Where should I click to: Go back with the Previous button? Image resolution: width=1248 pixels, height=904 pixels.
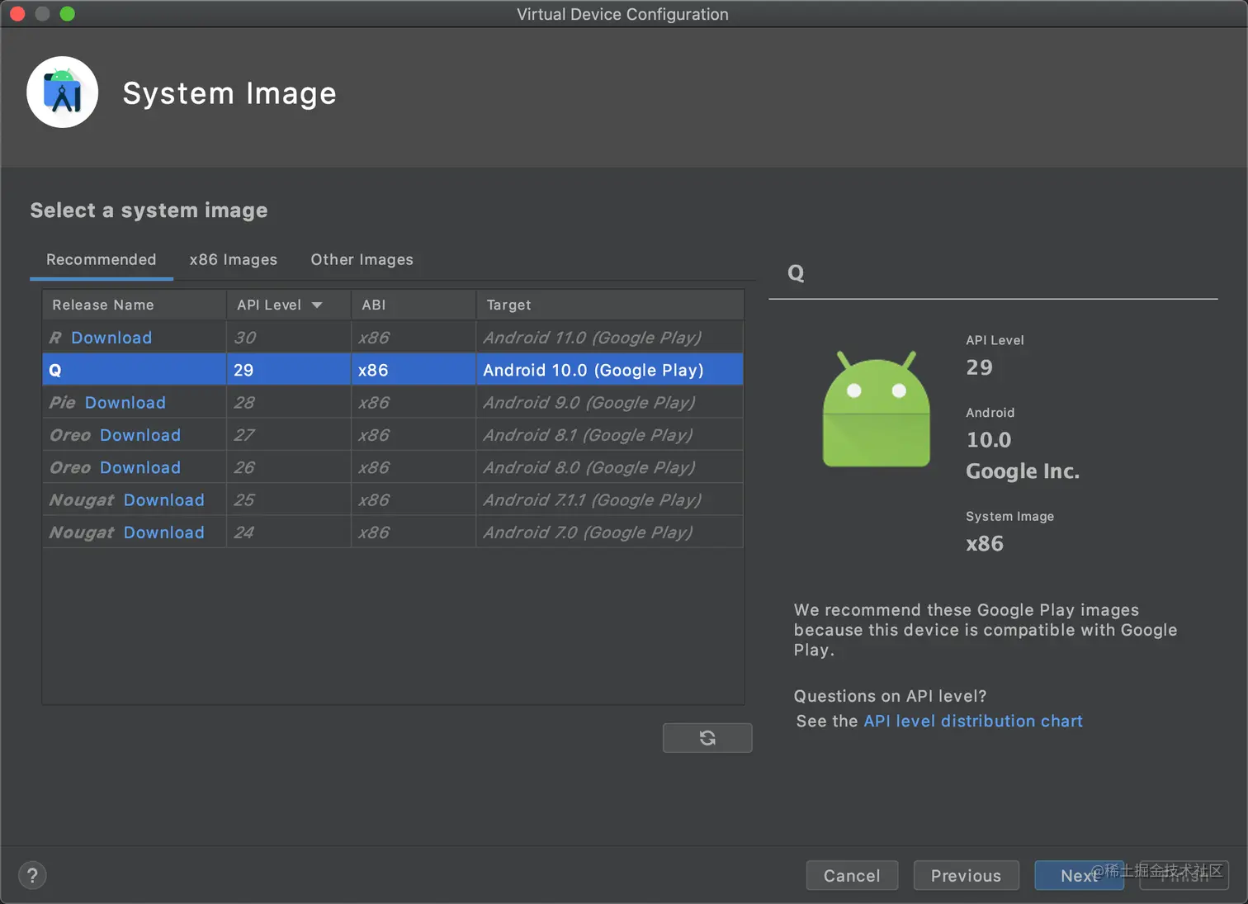point(966,875)
